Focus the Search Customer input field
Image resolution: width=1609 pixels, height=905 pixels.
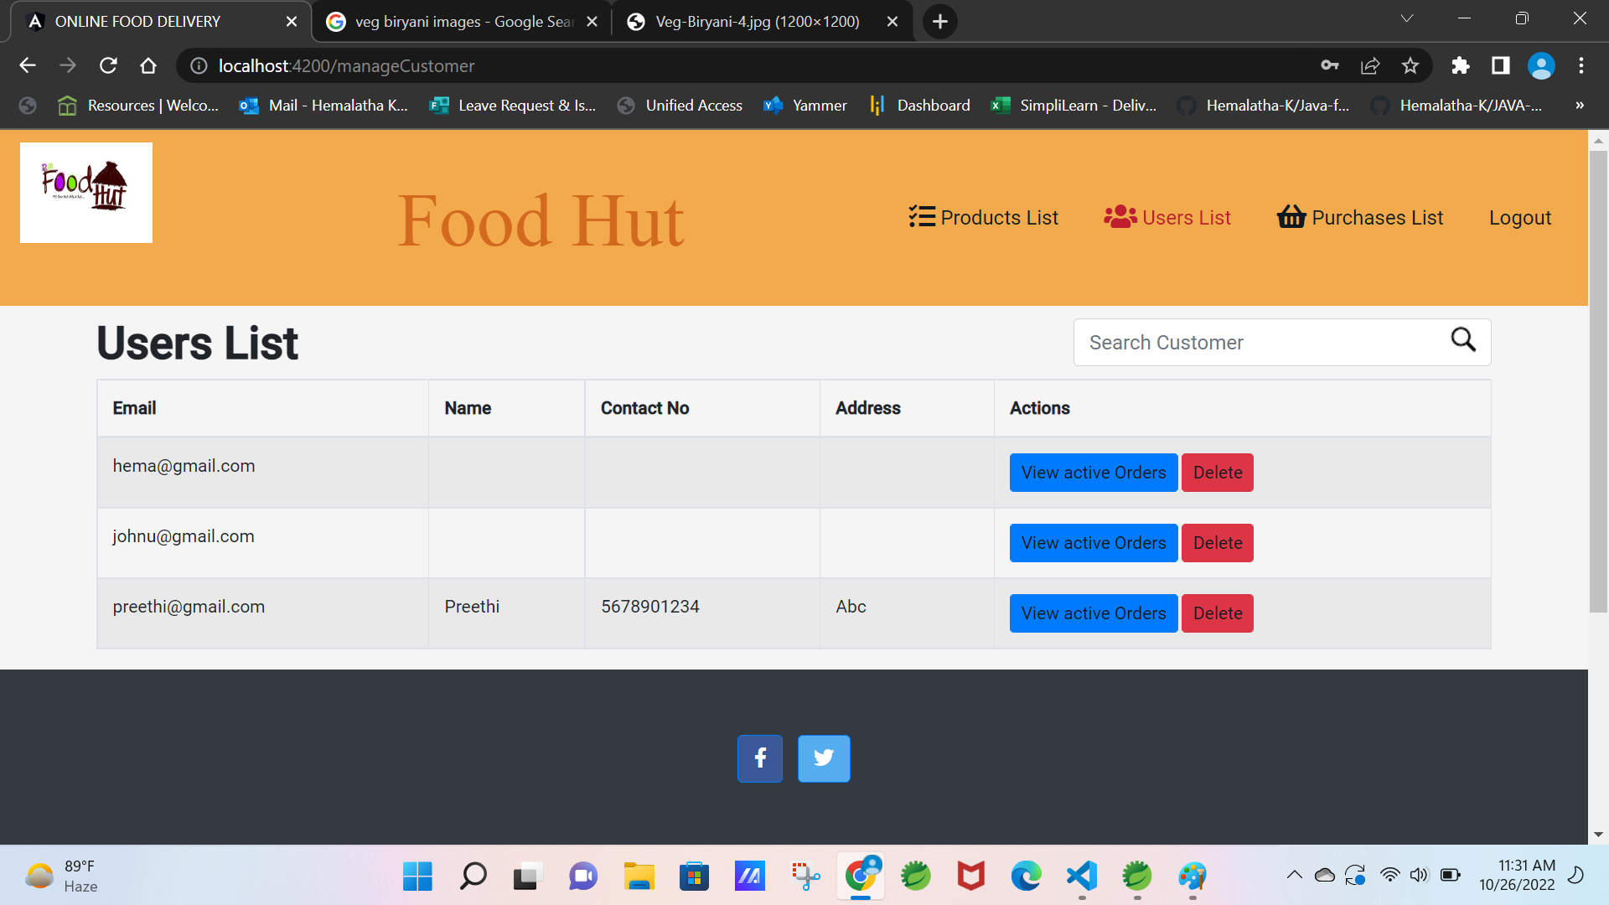coord(1257,343)
